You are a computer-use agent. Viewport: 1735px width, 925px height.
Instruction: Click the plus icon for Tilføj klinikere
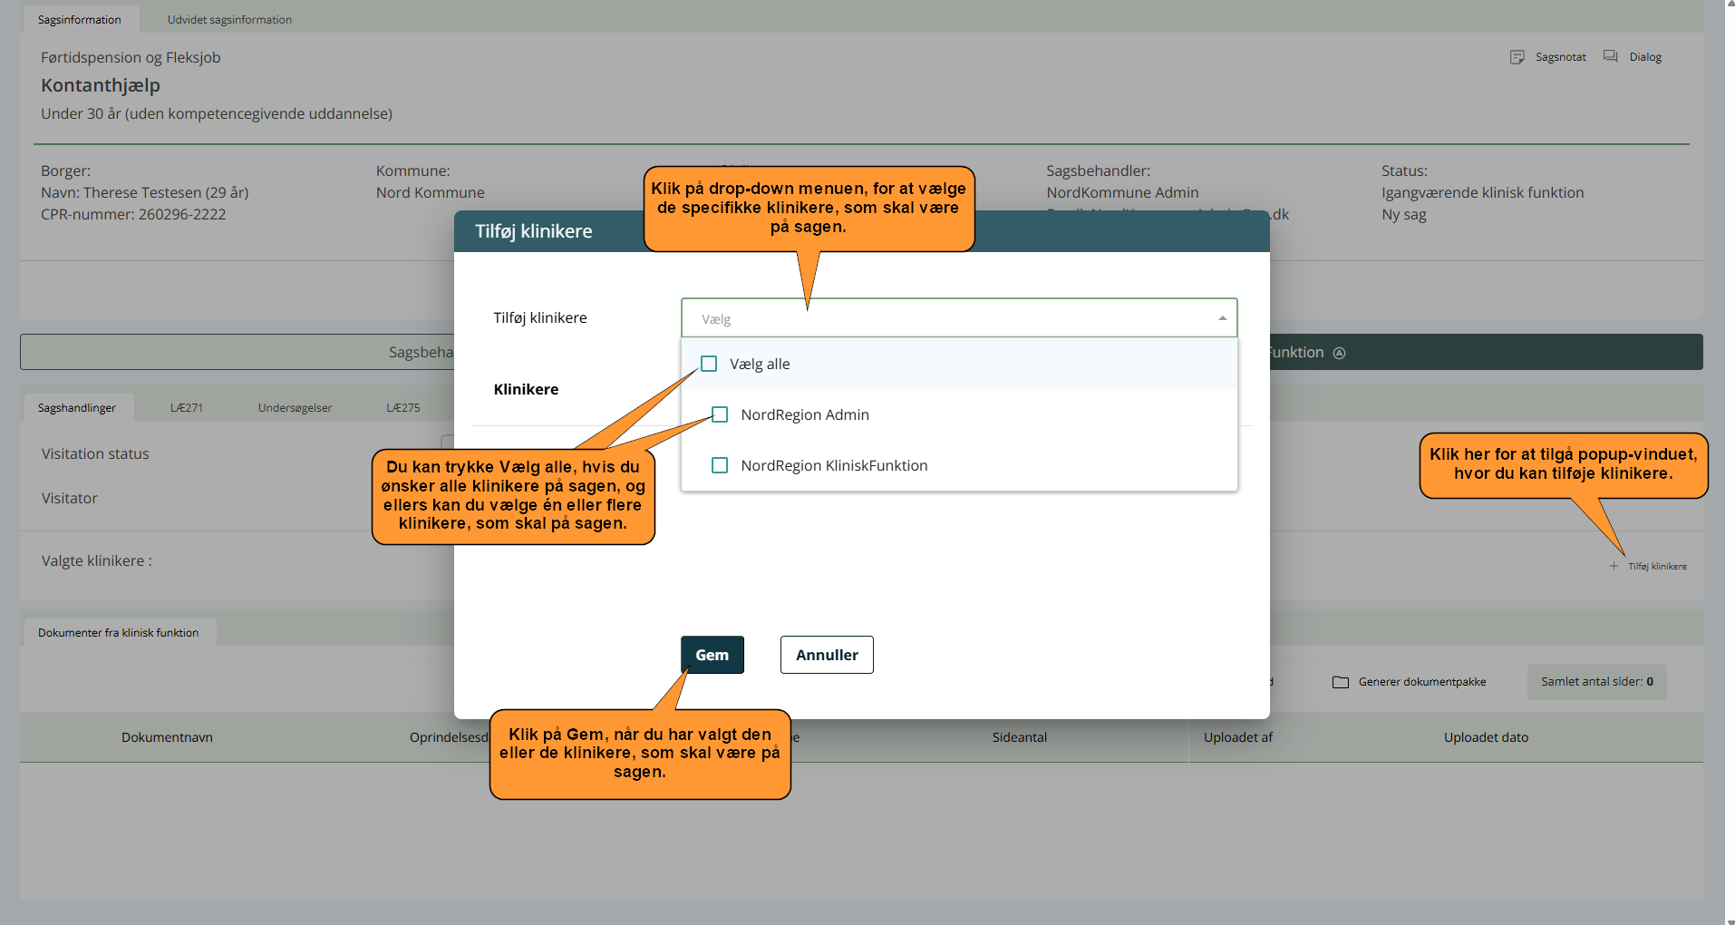(x=1614, y=566)
